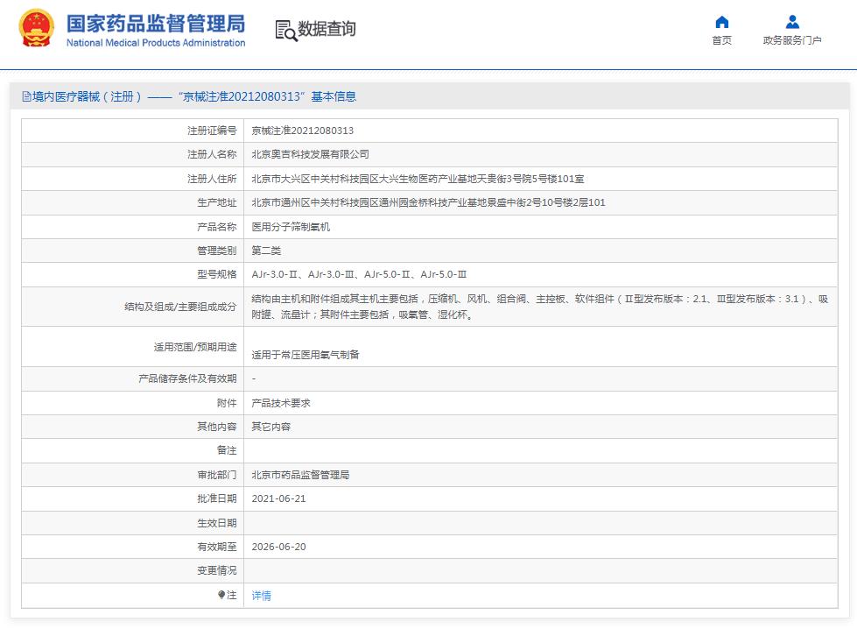Click the 第二类 management category cell
This screenshot has height=629, width=857.
[x=268, y=251]
